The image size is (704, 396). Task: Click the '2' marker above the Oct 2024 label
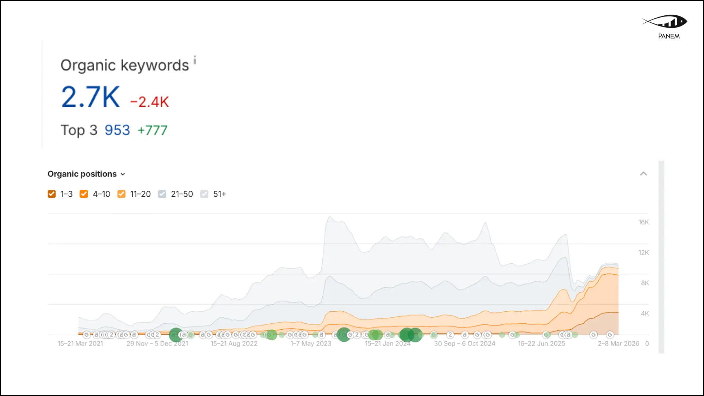(x=450, y=334)
